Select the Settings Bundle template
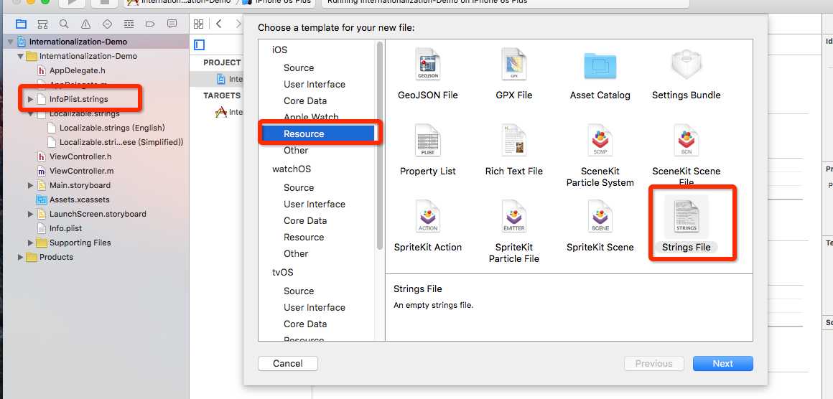Viewport: 833px width, 399px height. (x=687, y=75)
